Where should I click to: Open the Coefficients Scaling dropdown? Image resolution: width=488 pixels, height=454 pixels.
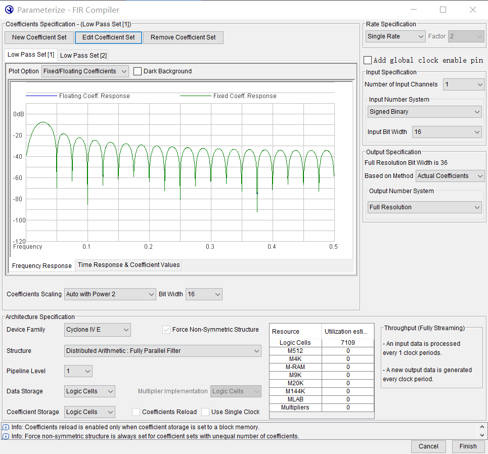[110, 294]
